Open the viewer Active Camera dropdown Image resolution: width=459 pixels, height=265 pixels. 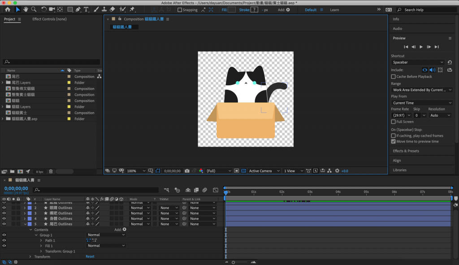(x=264, y=171)
